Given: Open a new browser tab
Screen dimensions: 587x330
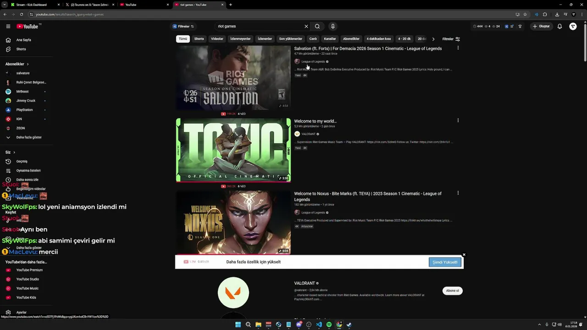Looking at the screenshot, I should tap(230, 5).
